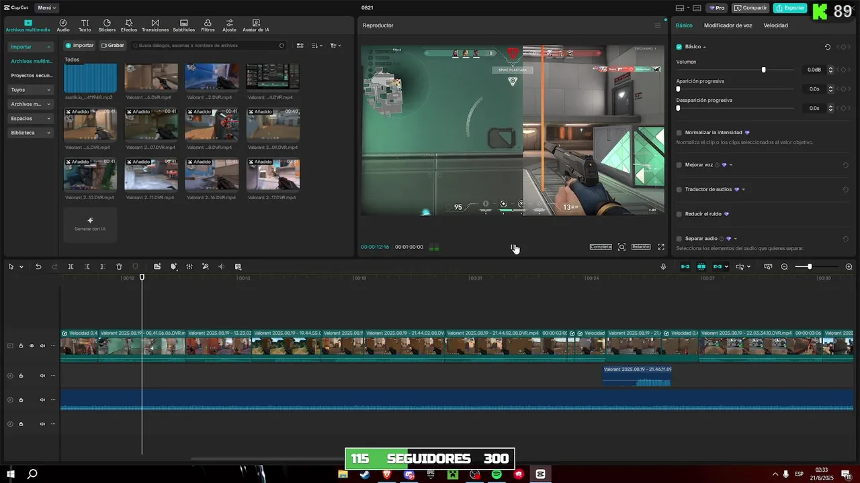Click the Exportar button
860x483 pixels.
pyautogui.click(x=790, y=8)
